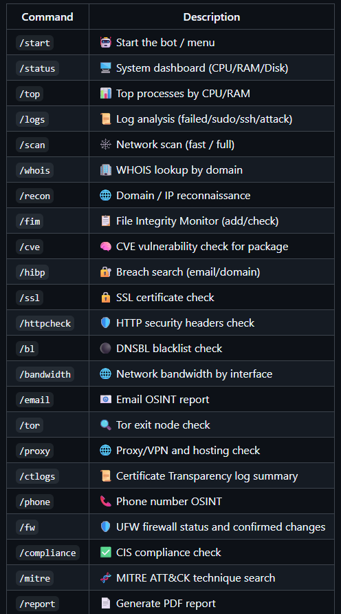
Task: Click the shield emoji beside HTTP security headers
Action: point(105,323)
